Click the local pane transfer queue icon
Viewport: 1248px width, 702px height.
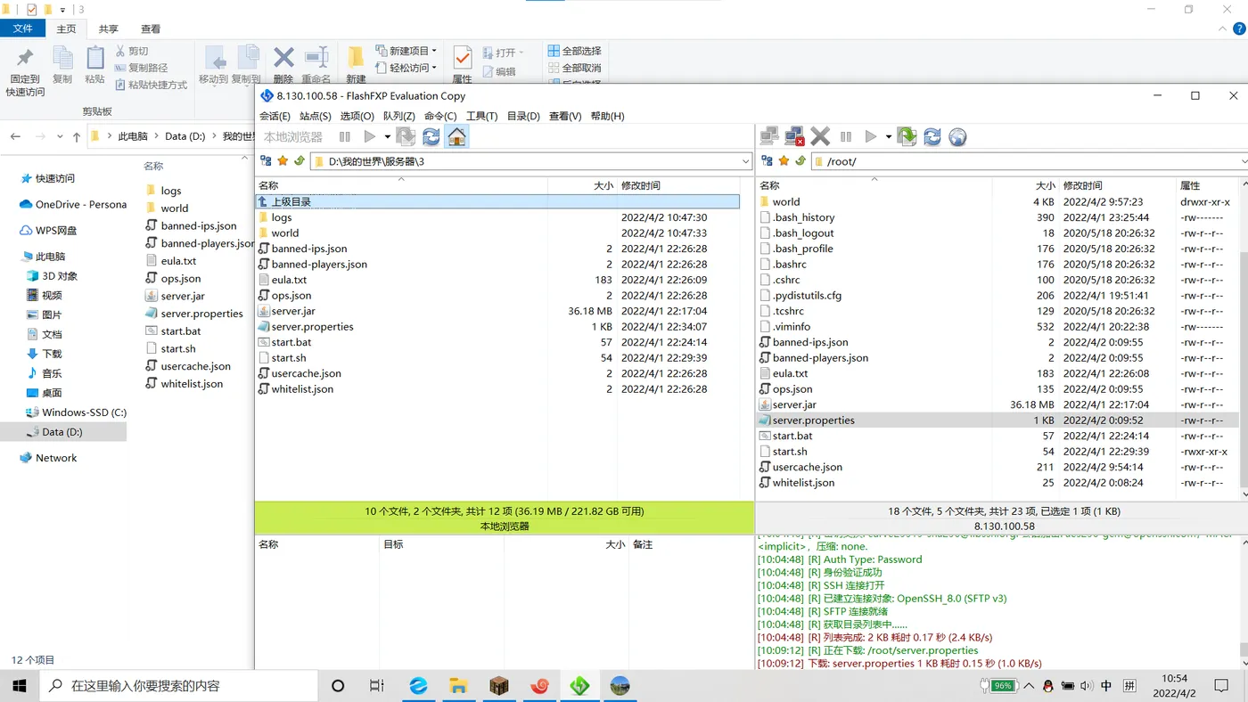(x=406, y=136)
